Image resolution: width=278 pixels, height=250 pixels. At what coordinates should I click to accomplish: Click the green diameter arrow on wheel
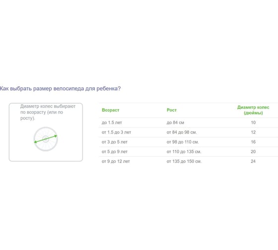click(46, 139)
